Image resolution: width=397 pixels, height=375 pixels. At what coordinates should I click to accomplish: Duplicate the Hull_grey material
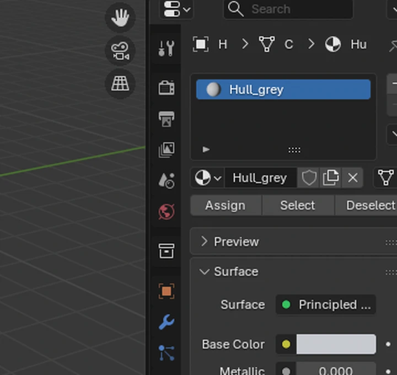click(x=331, y=178)
